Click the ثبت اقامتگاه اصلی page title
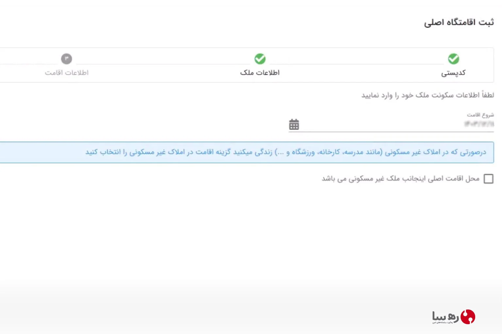 click(459, 22)
